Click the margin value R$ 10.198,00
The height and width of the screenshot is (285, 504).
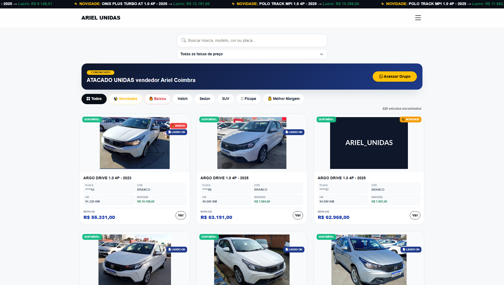pos(146,201)
